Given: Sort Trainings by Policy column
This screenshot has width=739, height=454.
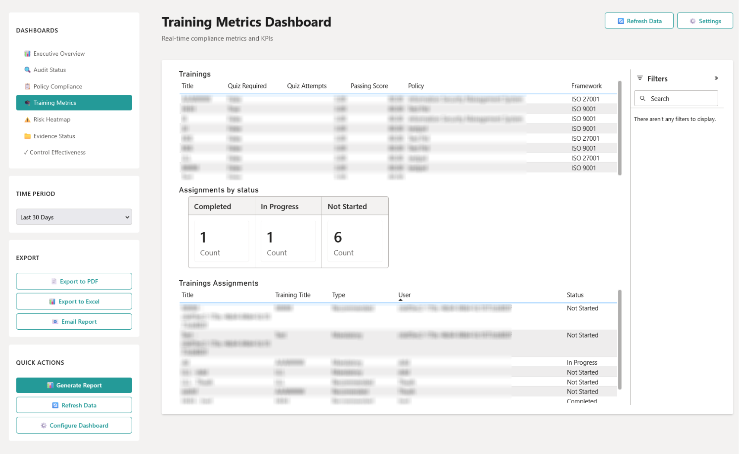Looking at the screenshot, I should pyautogui.click(x=416, y=86).
